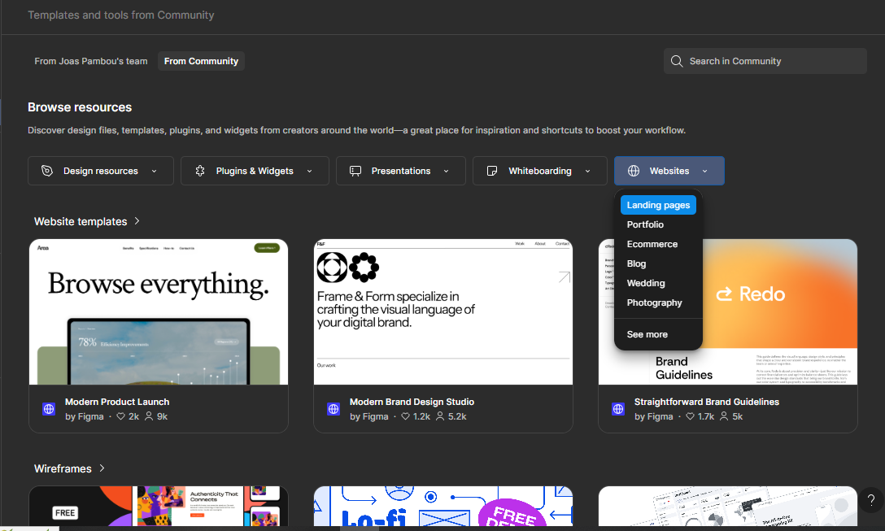The width and height of the screenshot is (885, 531).
Task: Click the puzzle icon on Plugins & Widgets
Action: (x=200, y=171)
